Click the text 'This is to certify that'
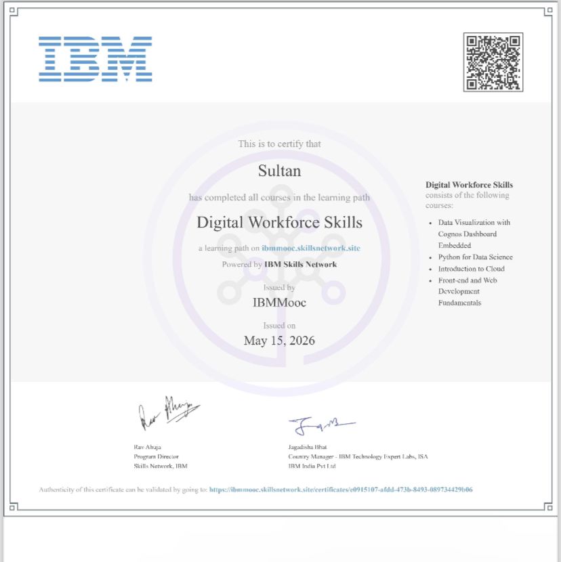Viewport: 561px width, 562px height. tap(279, 144)
